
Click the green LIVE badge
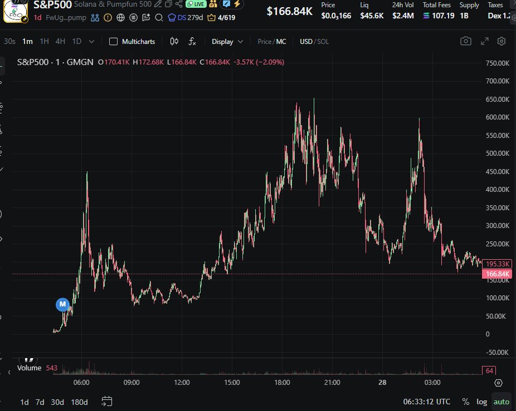pos(196,4)
